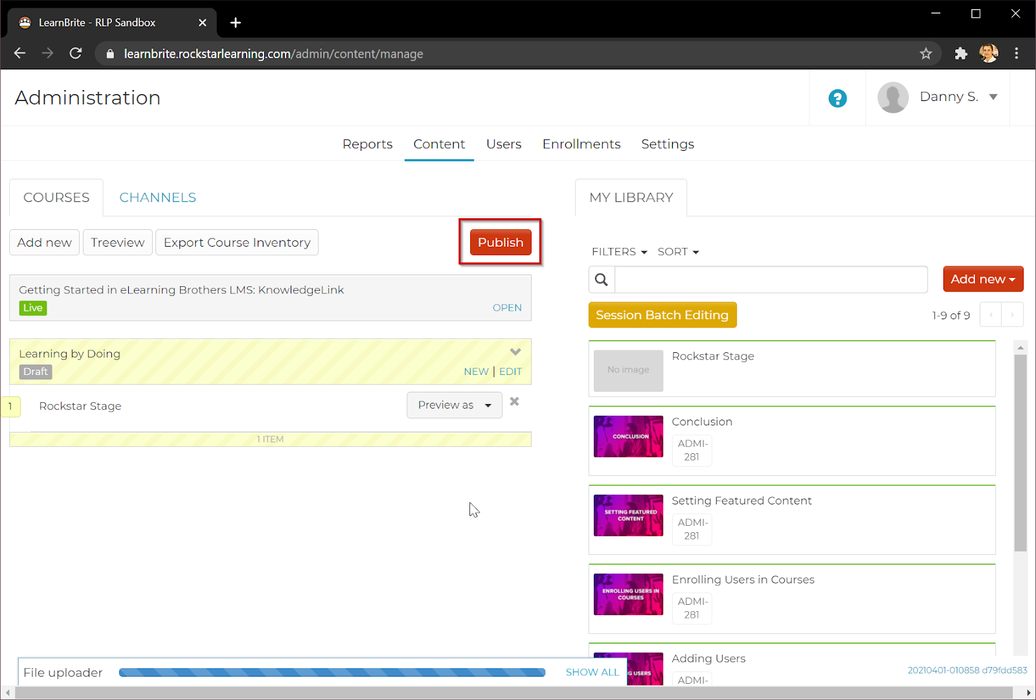Expand the SORT dropdown
This screenshot has width=1036, height=700.
point(678,252)
